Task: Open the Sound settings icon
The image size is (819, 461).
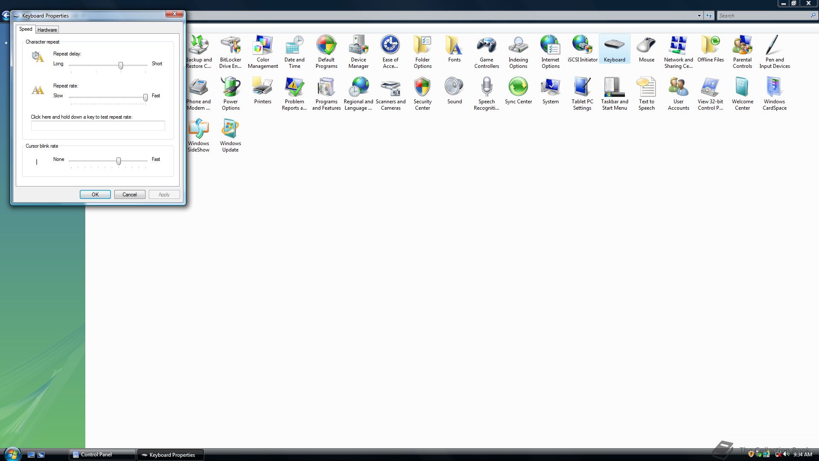Action: (454, 90)
